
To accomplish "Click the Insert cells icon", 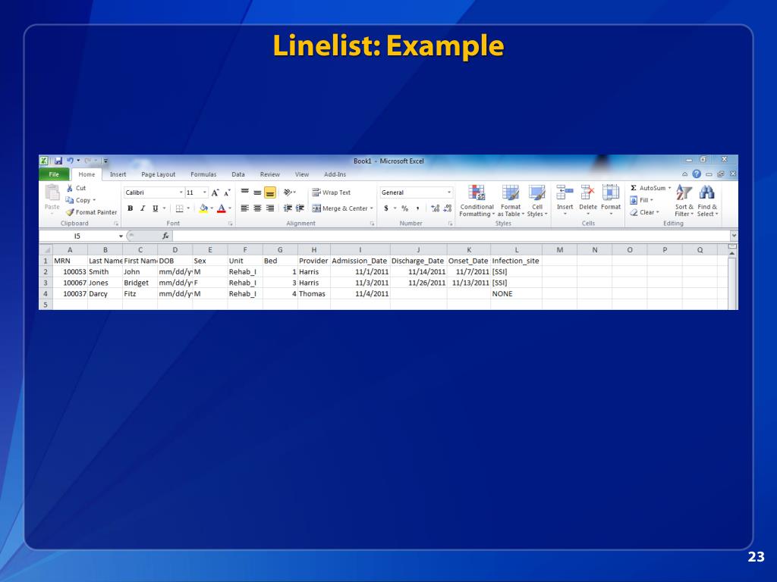I will [565, 192].
